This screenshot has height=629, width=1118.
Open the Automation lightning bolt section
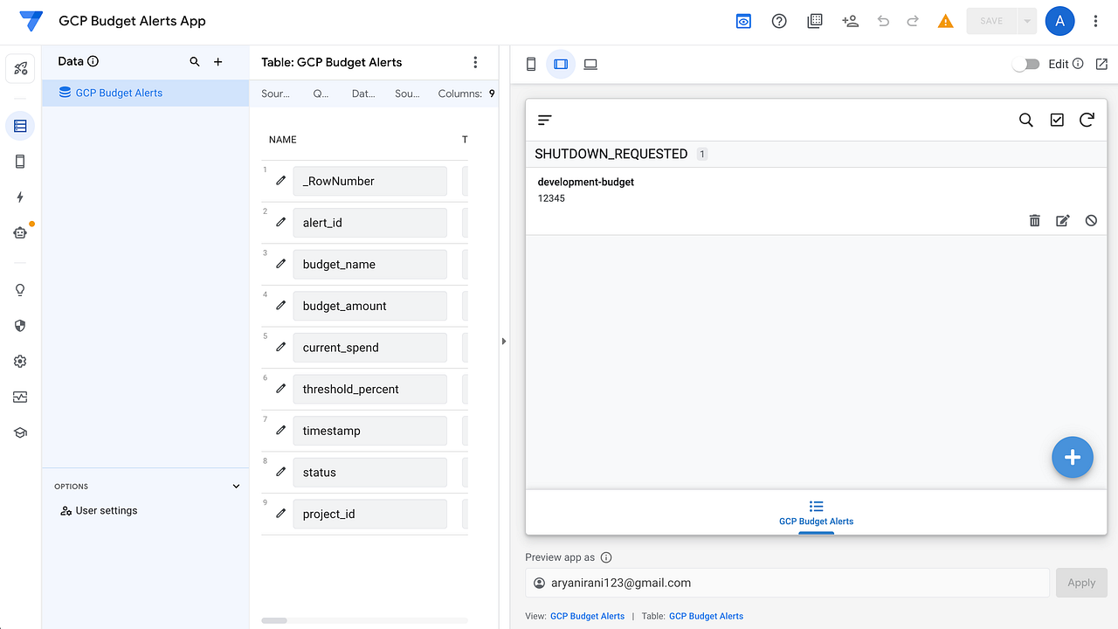[20, 197]
